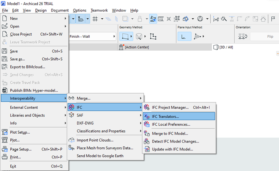Open the IFC Translators menu entry

pyautogui.click(x=179, y=117)
